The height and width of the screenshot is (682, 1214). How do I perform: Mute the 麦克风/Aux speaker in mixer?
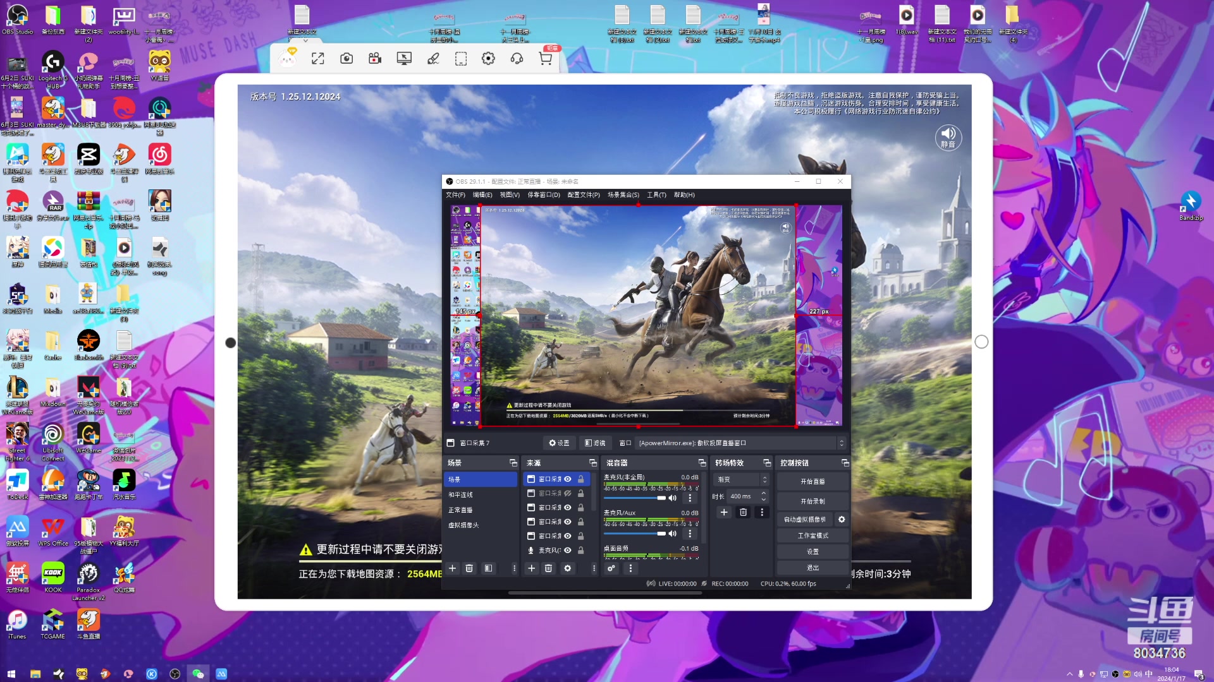click(673, 534)
